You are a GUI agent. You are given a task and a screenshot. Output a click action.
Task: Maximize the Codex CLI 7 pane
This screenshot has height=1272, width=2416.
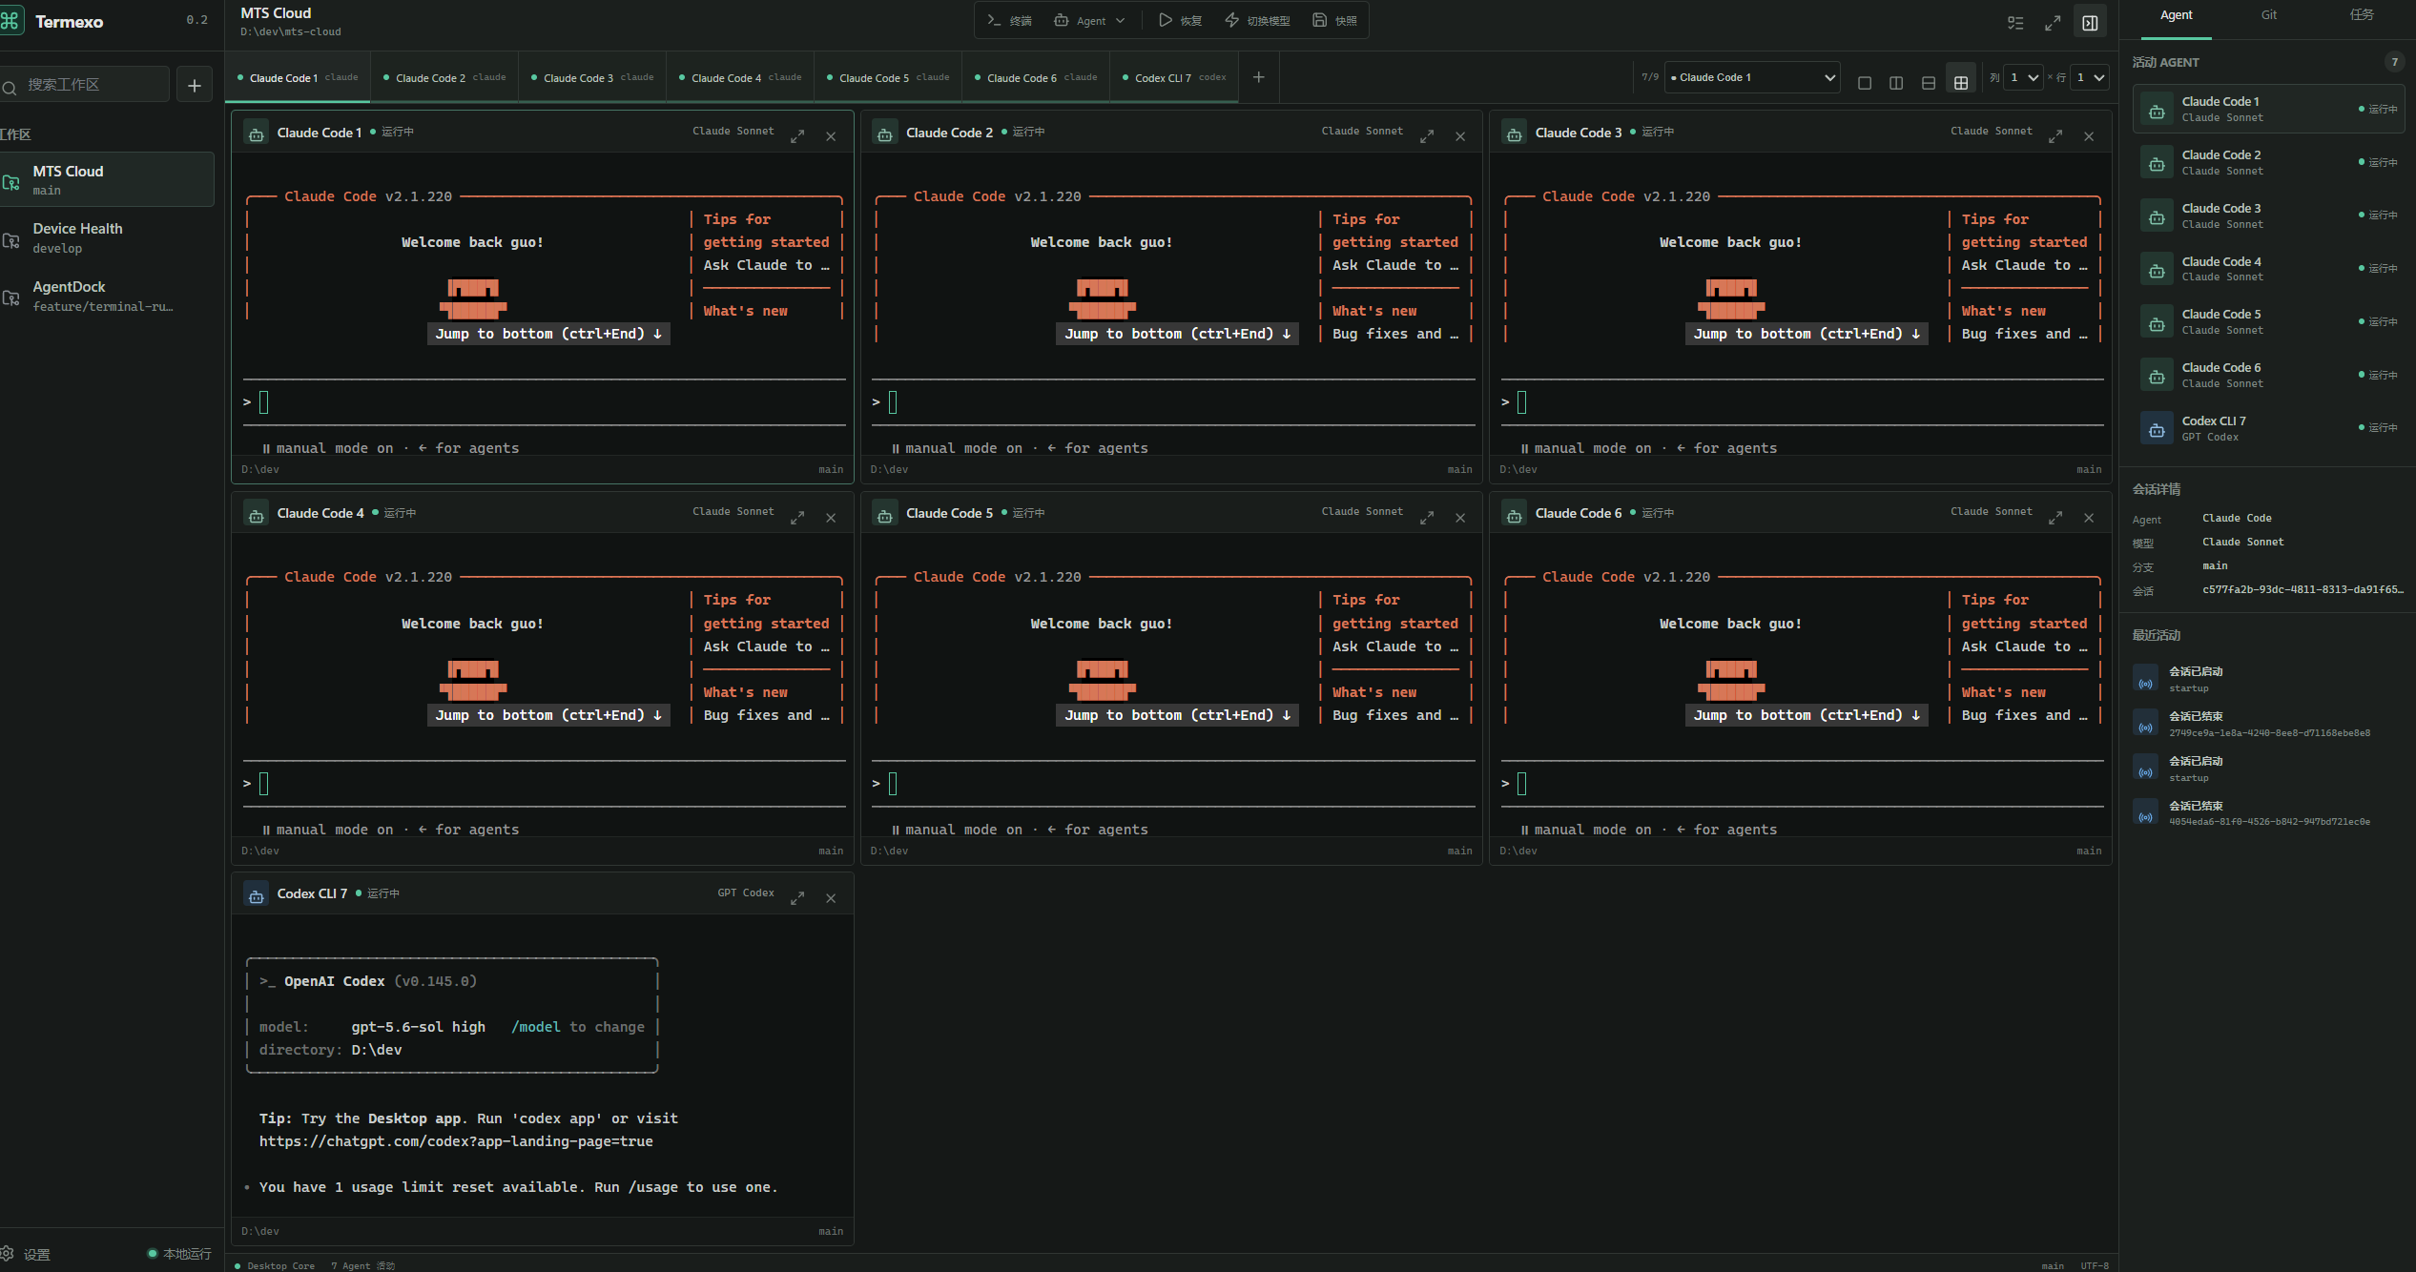797,898
